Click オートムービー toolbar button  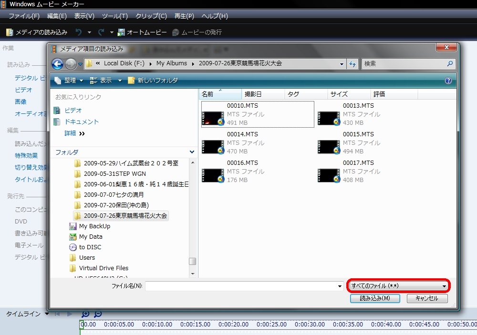[x=142, y=32]
